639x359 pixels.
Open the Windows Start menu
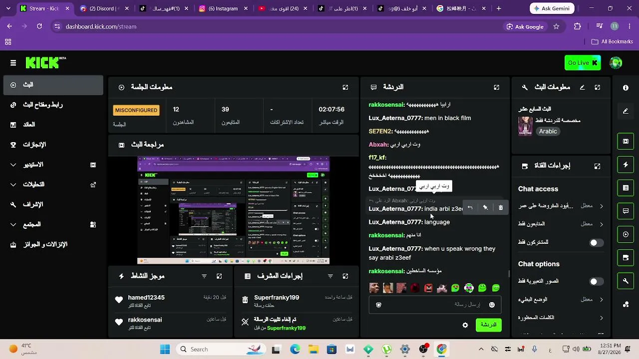point(165,349)
